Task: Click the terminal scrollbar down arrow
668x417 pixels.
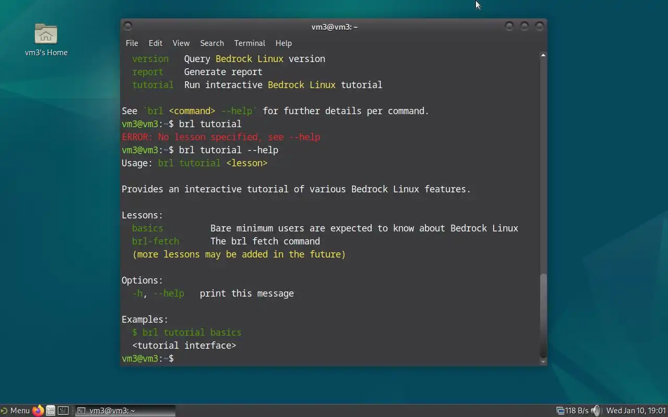Action: pyautogui.click(x=543, y=361)
